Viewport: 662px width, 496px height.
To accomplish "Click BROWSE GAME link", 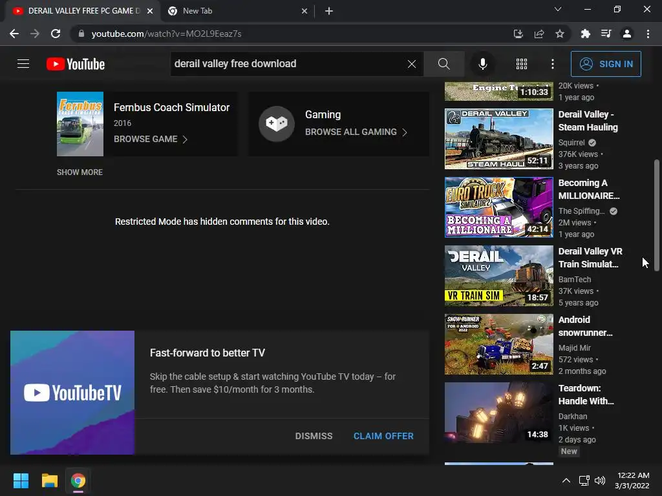I will click(x=145, y=139).
